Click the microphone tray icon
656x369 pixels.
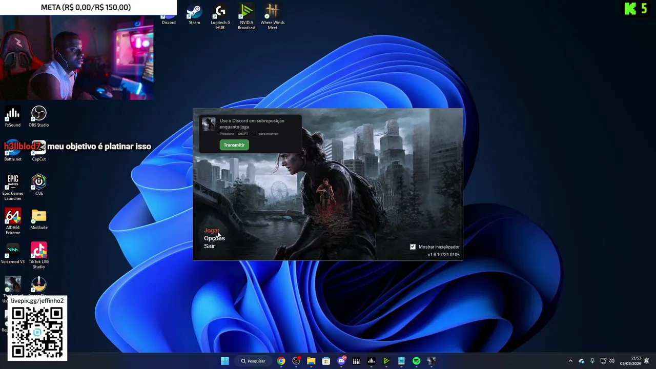592,361
